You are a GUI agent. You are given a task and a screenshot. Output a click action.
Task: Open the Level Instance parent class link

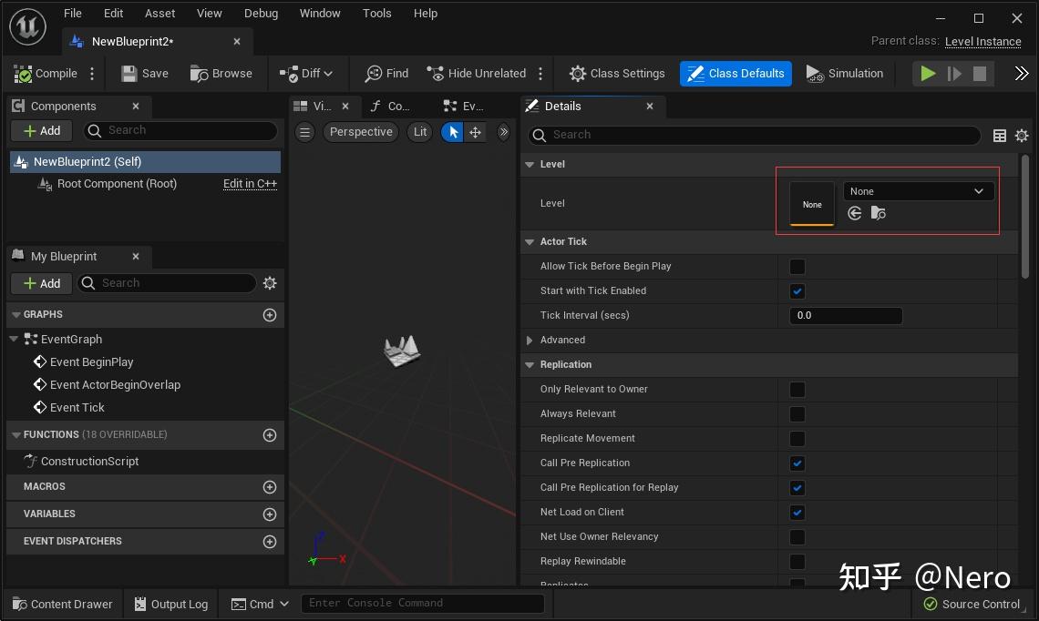982,42
